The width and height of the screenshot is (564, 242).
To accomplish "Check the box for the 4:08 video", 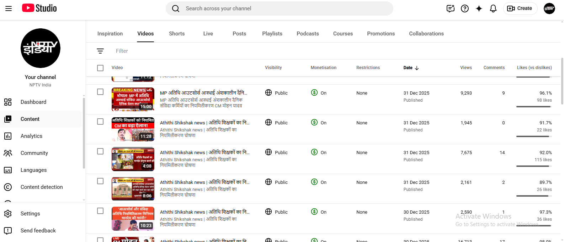I will [100, 151].
